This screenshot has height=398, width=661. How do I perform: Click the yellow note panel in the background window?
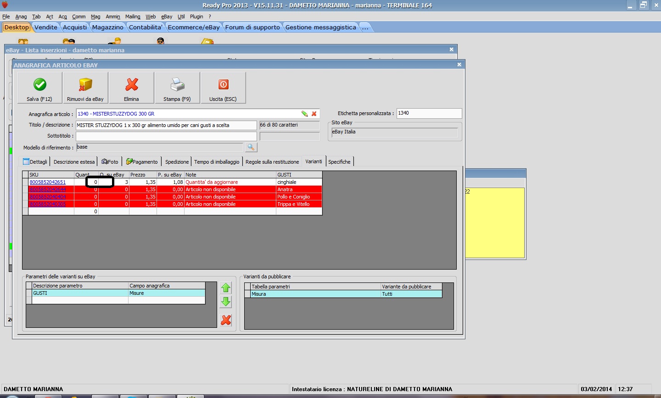(x=495, y=223)
